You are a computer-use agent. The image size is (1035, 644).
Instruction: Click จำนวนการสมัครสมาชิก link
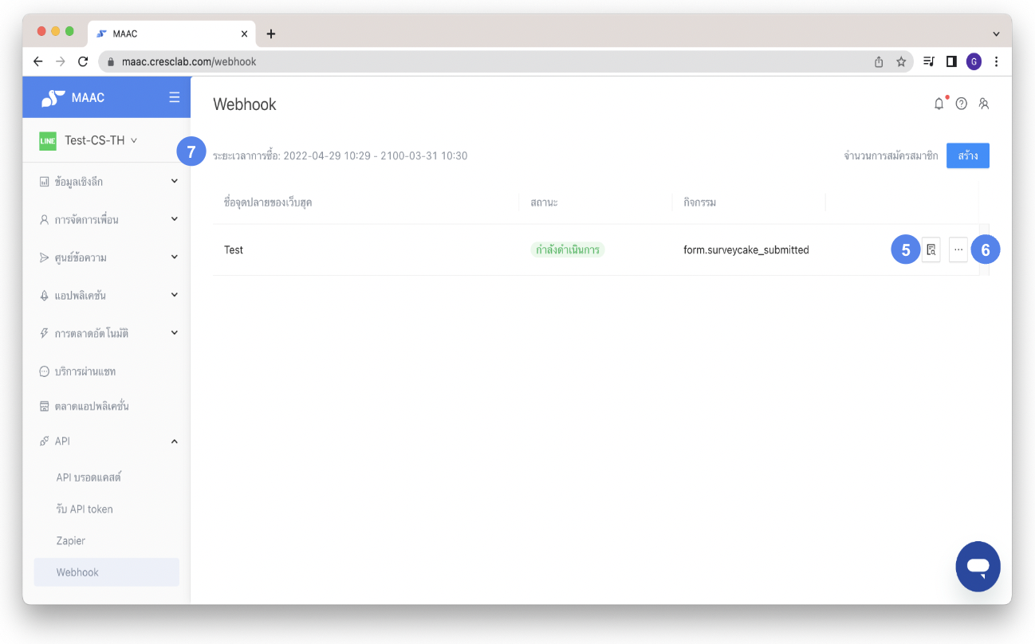[891, 155]
